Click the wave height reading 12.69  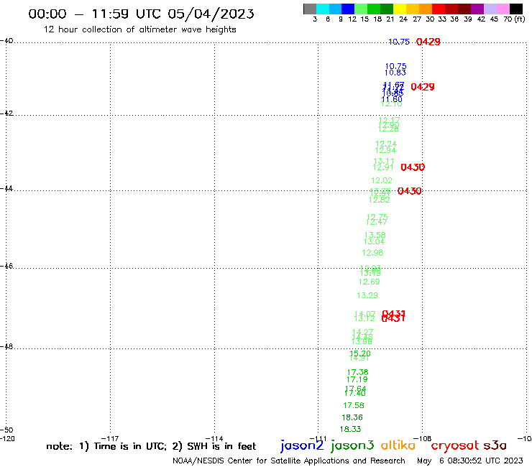369,282
